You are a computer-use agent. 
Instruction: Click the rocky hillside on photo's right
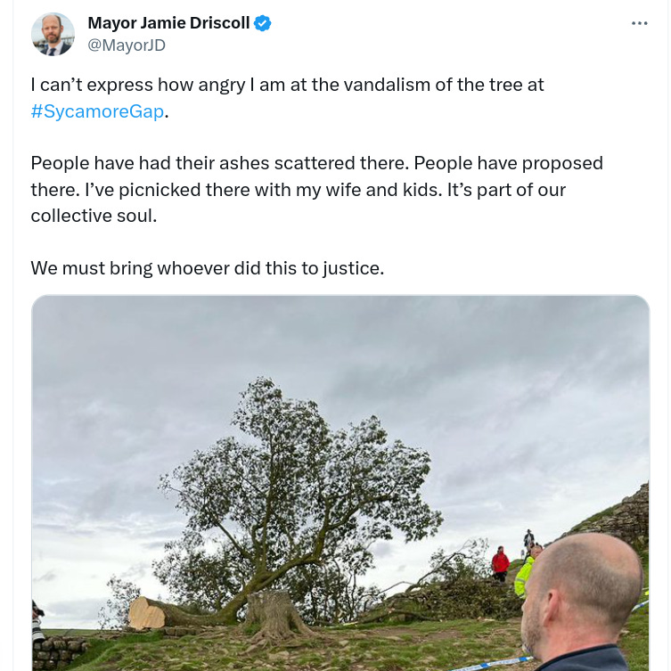[617, 516]
